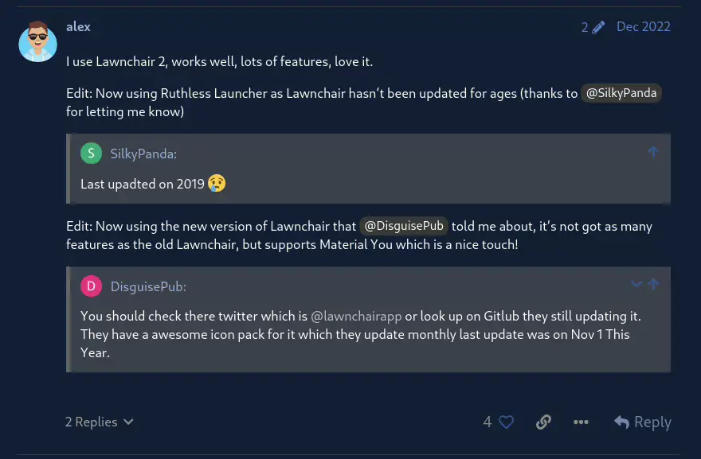This screenshot has height=459, width=701.
Task: Jump to DisguisePub's quoted post arrow
Action: 653,284
